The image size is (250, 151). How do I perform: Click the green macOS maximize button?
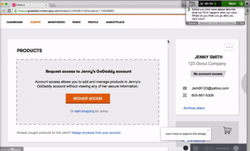[x=6, y=4]
